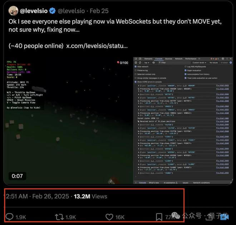The height and width of the screenshot is (225, 236).
Task: Click the verified badge beside @levelsio
Action: click(52, 11)
